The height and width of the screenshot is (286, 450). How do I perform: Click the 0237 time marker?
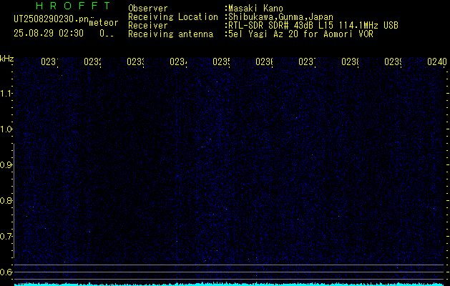(x=307, y=61)
